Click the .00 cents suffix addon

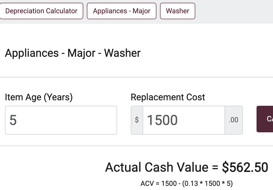click(x=233, y=120)
